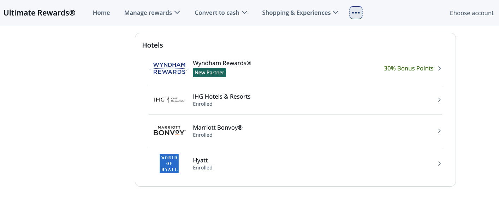Click the Ultimate Rewards title
The width and height of the screenshot is (499, 198).
[40, 13]
